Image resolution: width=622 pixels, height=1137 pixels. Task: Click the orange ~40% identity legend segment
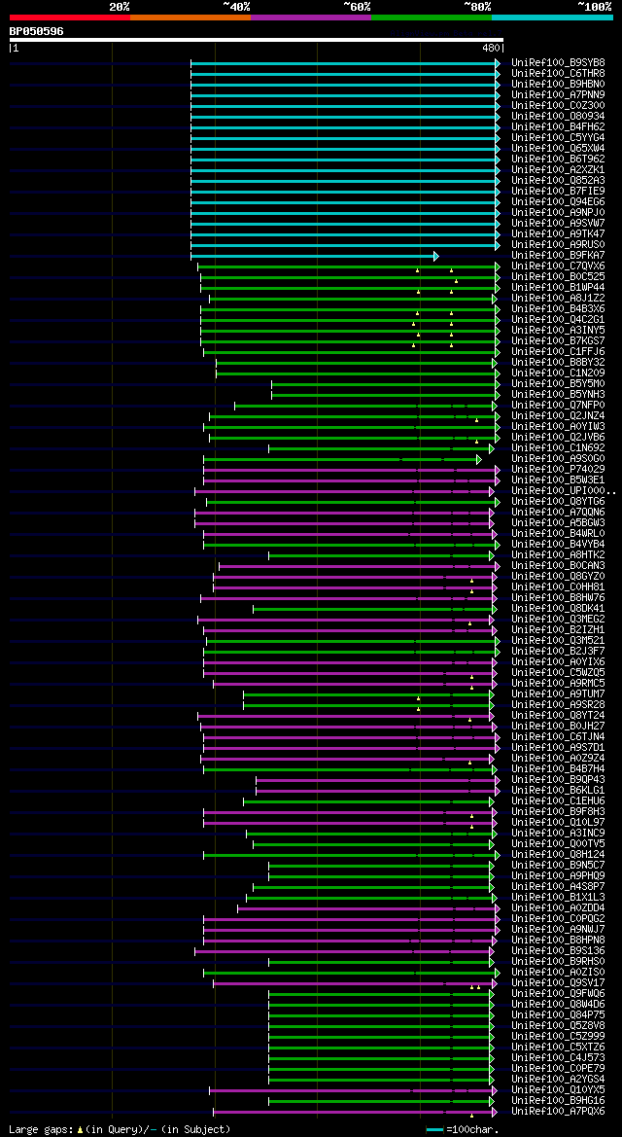(x=190, y=17)
